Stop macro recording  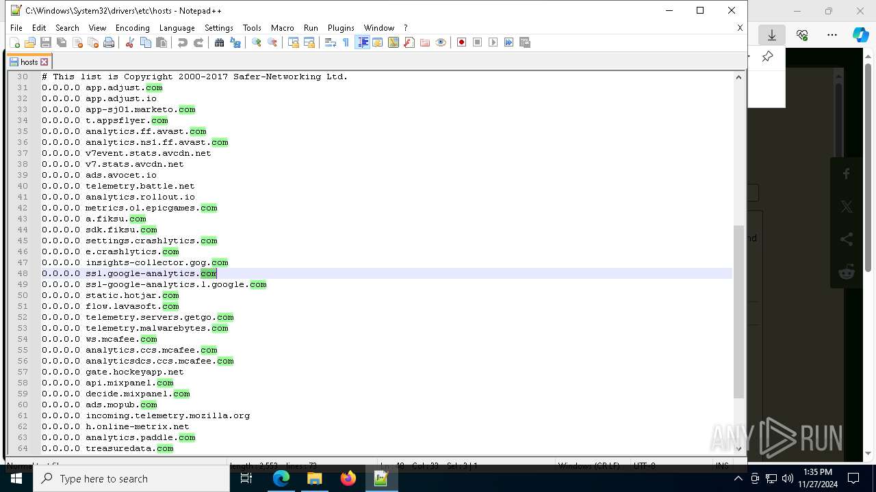tap(478, 42)
